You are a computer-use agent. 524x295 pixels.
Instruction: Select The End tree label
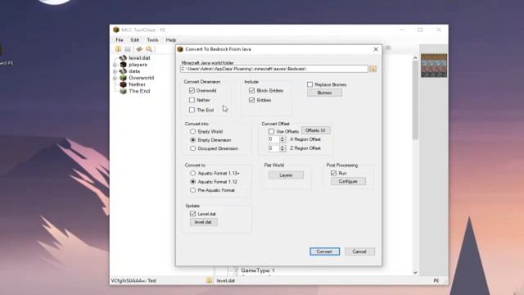click(x=139, y=91)
